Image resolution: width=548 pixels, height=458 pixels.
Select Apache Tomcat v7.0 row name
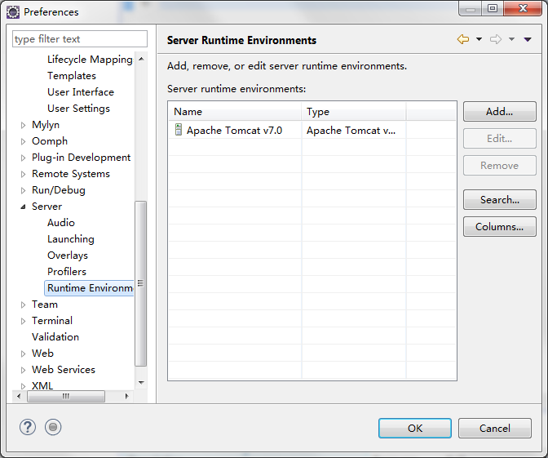(x=234, y=131)
